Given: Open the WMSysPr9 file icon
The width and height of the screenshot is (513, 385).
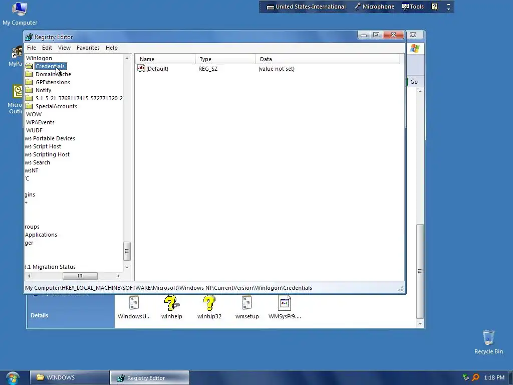Looking at the screenshot, I should tap(285, 303).
